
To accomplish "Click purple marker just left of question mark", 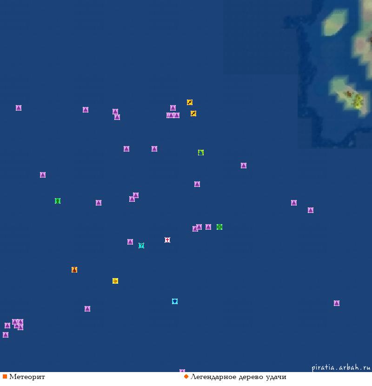I will pos(130,242).
